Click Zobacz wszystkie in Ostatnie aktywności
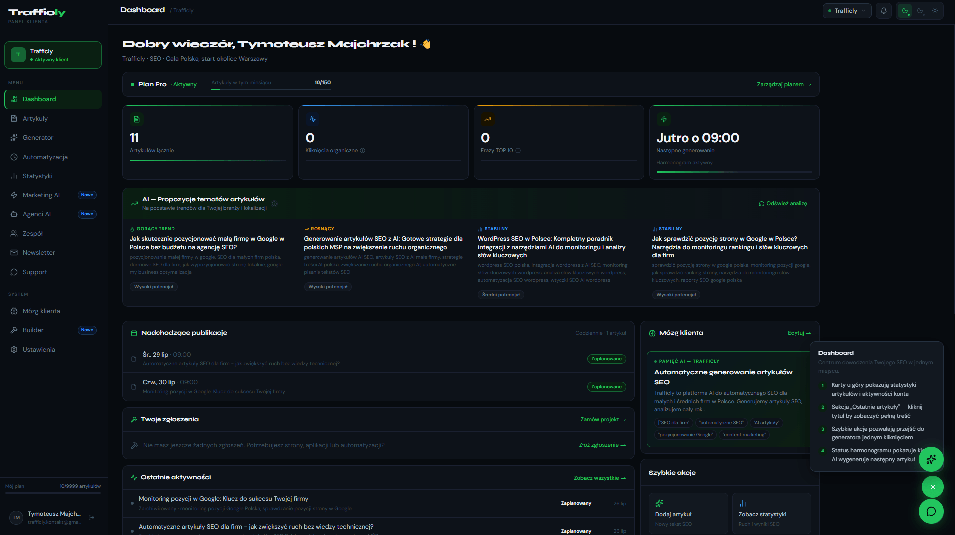 click(x=599, y=478)
